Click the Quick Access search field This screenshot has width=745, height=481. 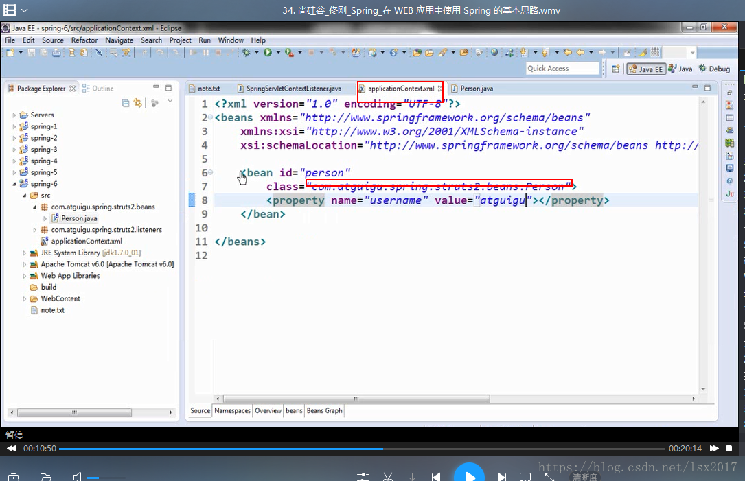[x=562, y=69]
